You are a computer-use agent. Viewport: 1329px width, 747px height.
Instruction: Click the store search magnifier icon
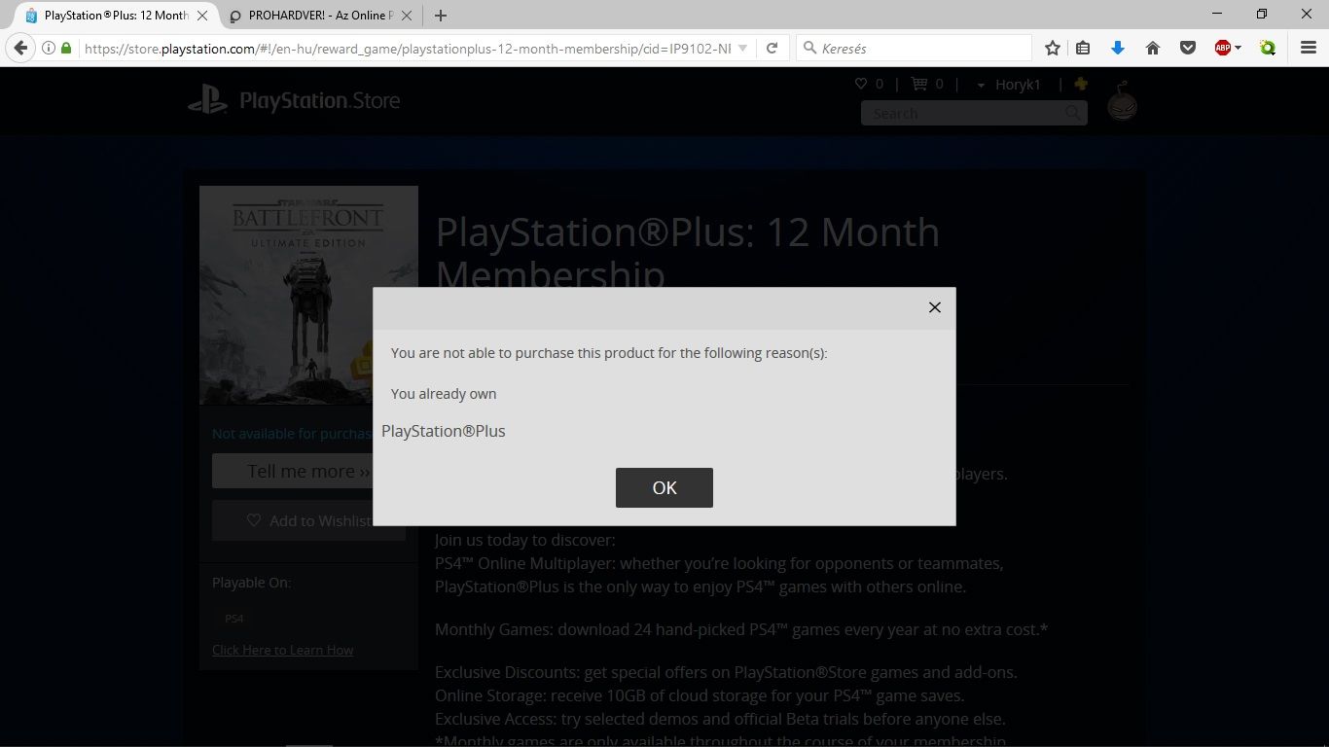coord(1074,114)
